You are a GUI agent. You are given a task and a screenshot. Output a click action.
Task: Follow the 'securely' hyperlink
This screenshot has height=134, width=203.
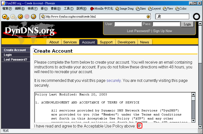pyautogui.click(x=114, y=81)
